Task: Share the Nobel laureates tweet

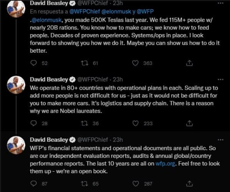Action: point(189,123)
